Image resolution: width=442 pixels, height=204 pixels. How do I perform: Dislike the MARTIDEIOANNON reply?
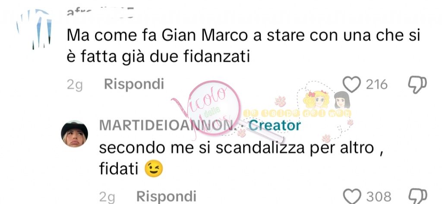[418, 196]
